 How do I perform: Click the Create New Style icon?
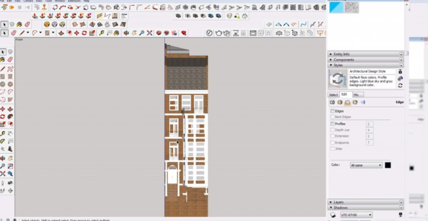point(400,78)
